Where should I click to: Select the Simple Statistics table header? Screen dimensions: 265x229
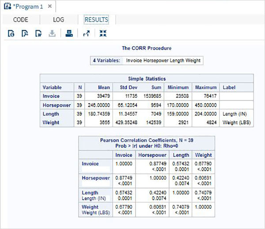(147, 78)
